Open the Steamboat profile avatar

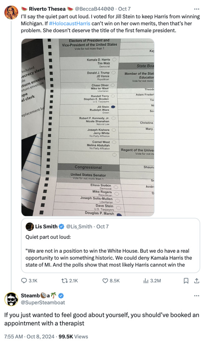11,299
